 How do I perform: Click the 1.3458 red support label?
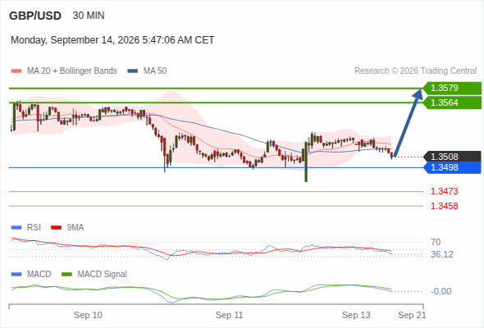pos(444,206)
